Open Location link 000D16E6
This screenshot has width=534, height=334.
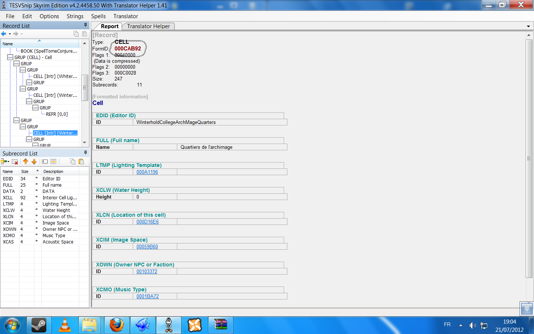pos(148,222)
